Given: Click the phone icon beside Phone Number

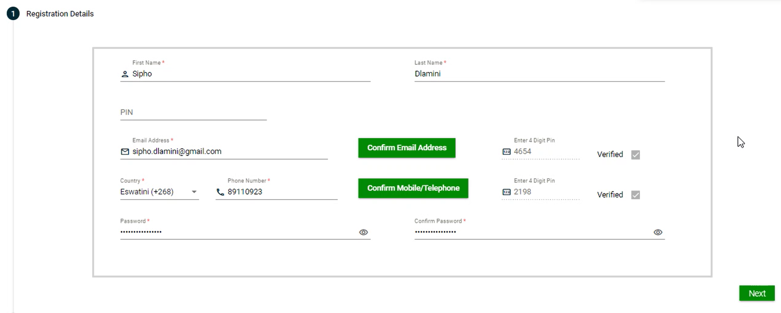Looking at the screenshot, I should (220, 192).
